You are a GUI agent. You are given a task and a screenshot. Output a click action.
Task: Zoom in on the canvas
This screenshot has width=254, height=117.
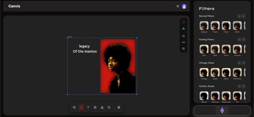coord(183,49)
